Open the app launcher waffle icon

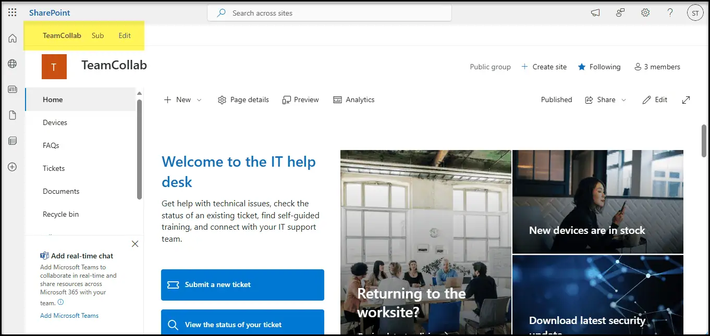(12, 13)
